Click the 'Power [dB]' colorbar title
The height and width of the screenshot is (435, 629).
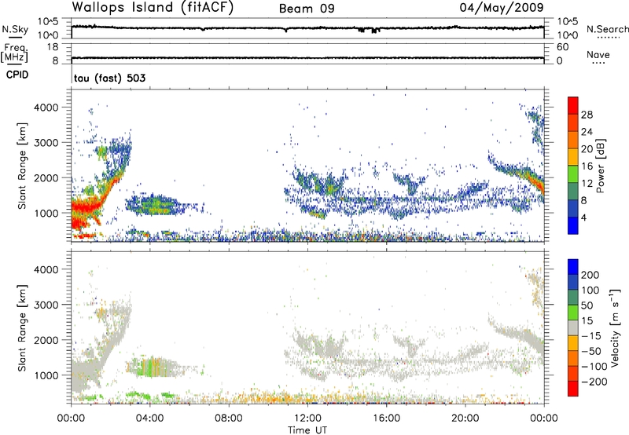[600, 166]
